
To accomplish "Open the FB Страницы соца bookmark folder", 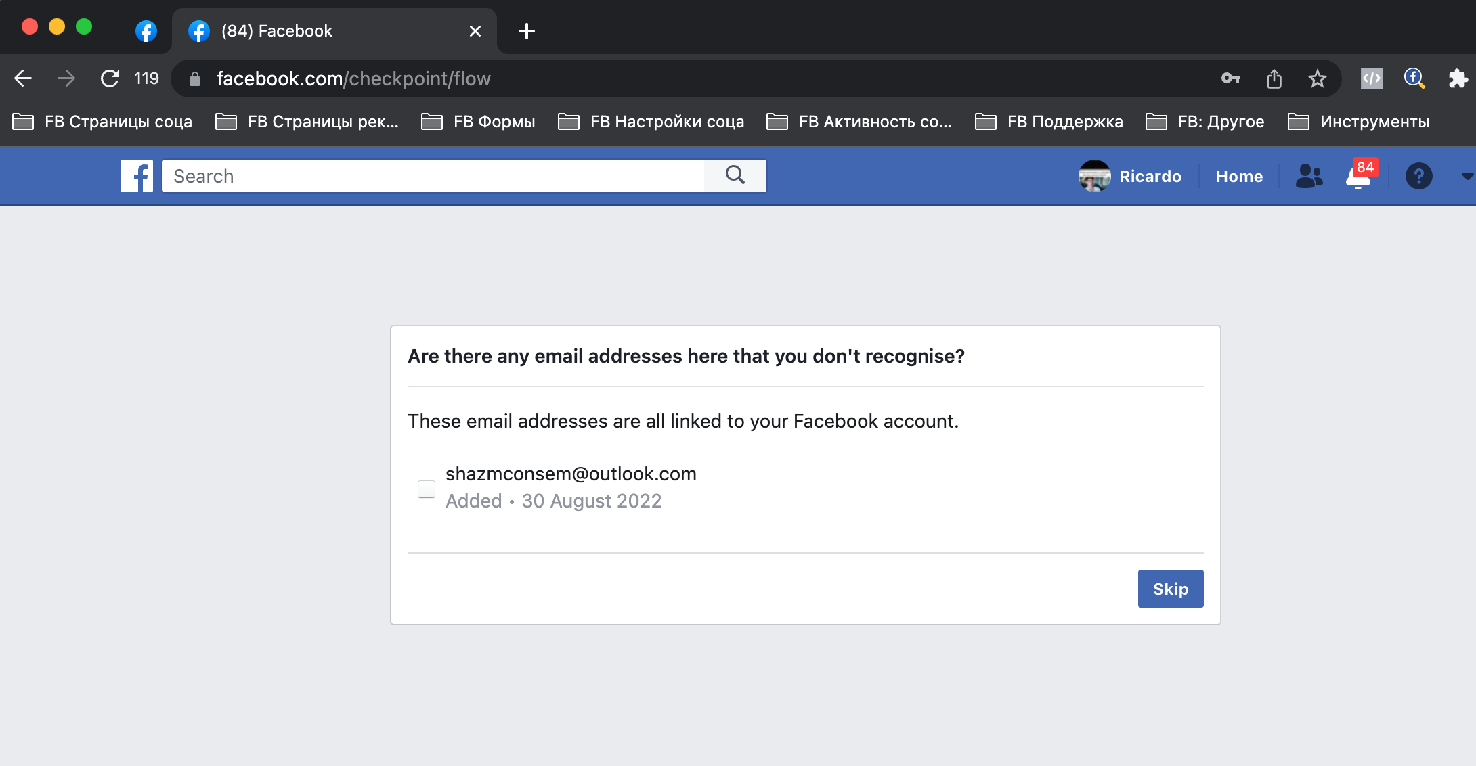I will 102,122.
